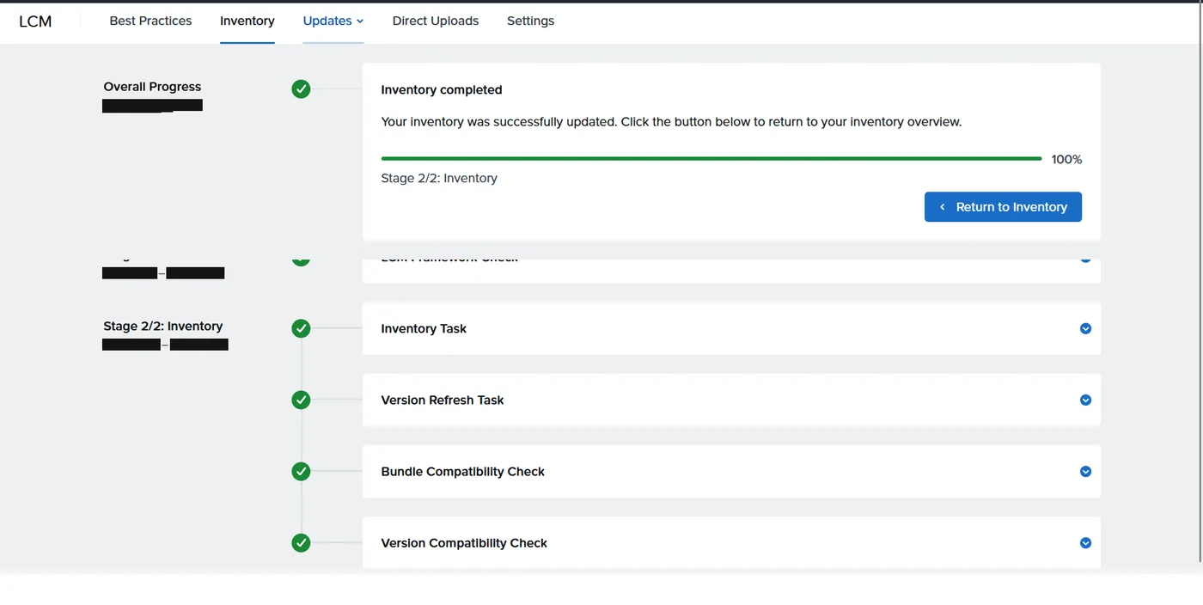The height and width of the screenshot is (605, 1203).
Task: Open the Best Practices tab
Action: tap(150, 21)
